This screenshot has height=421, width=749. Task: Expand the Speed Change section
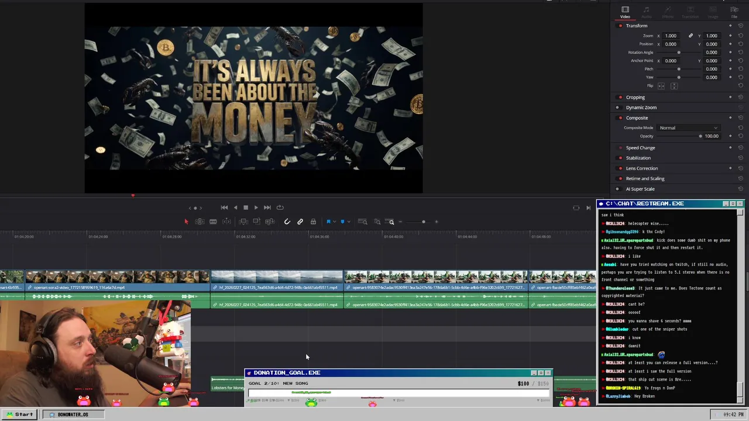tap(640, 148)
